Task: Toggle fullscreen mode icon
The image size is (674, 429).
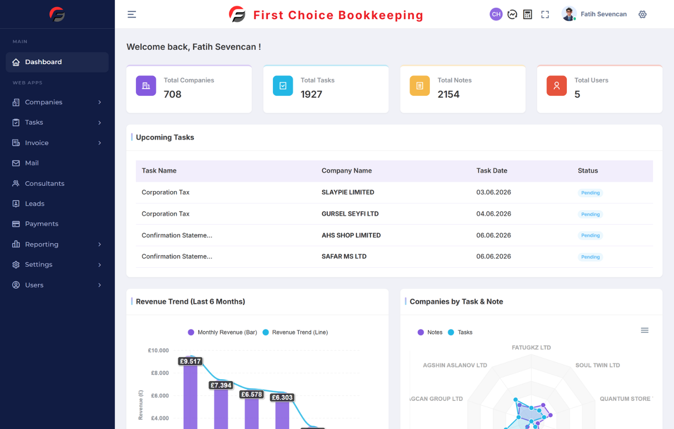Action: point(545,14)
